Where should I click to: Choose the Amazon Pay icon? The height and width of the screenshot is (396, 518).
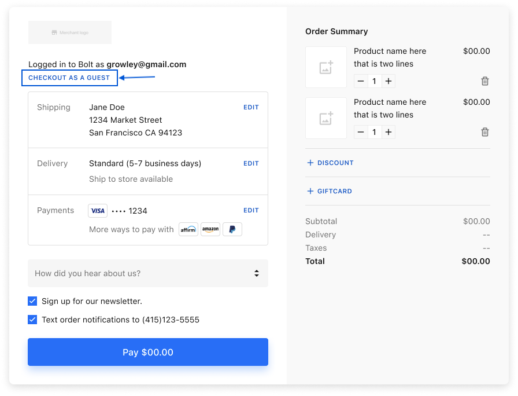point(210,229)
